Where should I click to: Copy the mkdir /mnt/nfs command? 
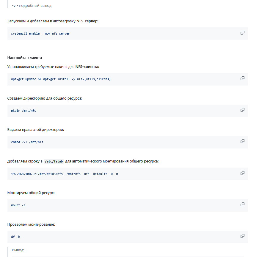(242, 110)
